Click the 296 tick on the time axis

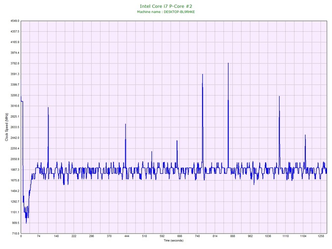click(x=92, y=236)
